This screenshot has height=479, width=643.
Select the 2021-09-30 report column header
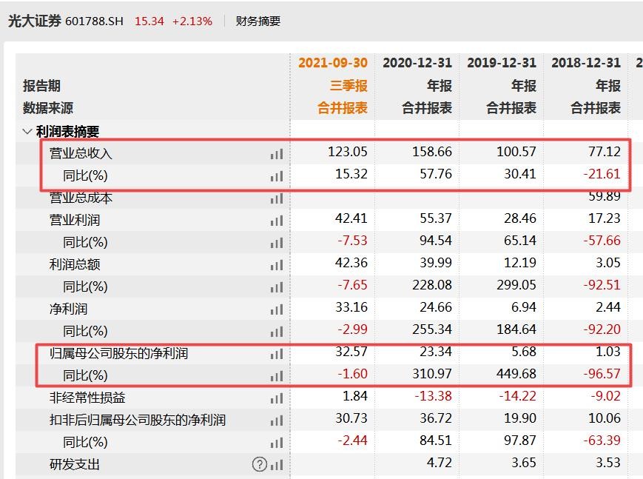coord(332,63)
